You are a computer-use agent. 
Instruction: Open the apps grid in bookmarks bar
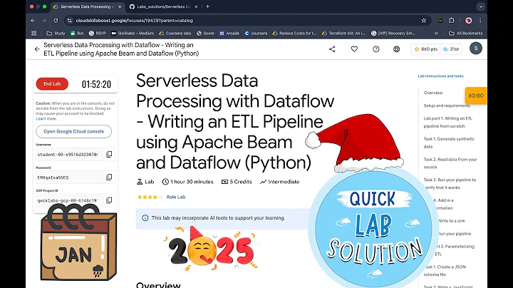[x=33, y=33]
